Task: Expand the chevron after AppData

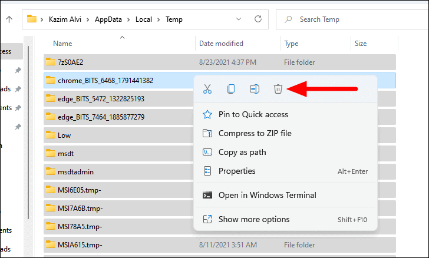Action: pyautogui.click(x=128, y=19)
